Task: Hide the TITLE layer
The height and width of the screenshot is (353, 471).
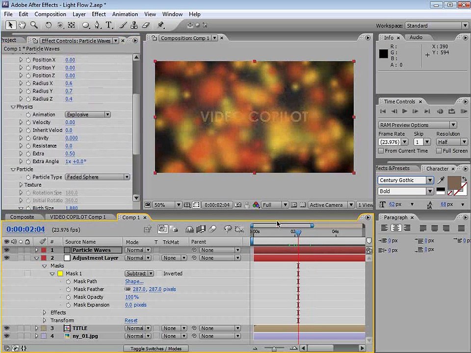Action: (6, 328)
